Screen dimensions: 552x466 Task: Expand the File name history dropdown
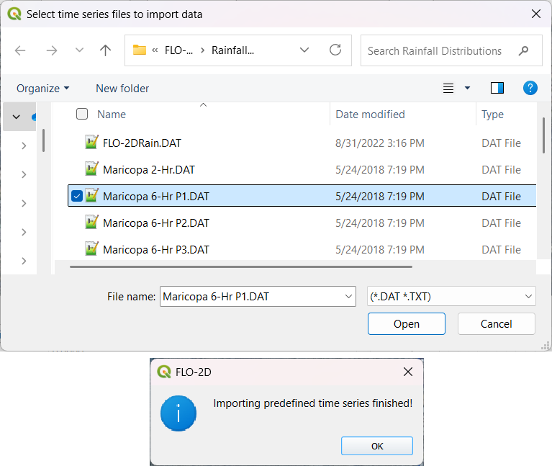point(349,296)
